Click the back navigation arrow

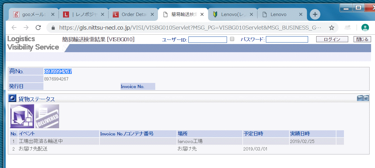click(x=14, y=28)
